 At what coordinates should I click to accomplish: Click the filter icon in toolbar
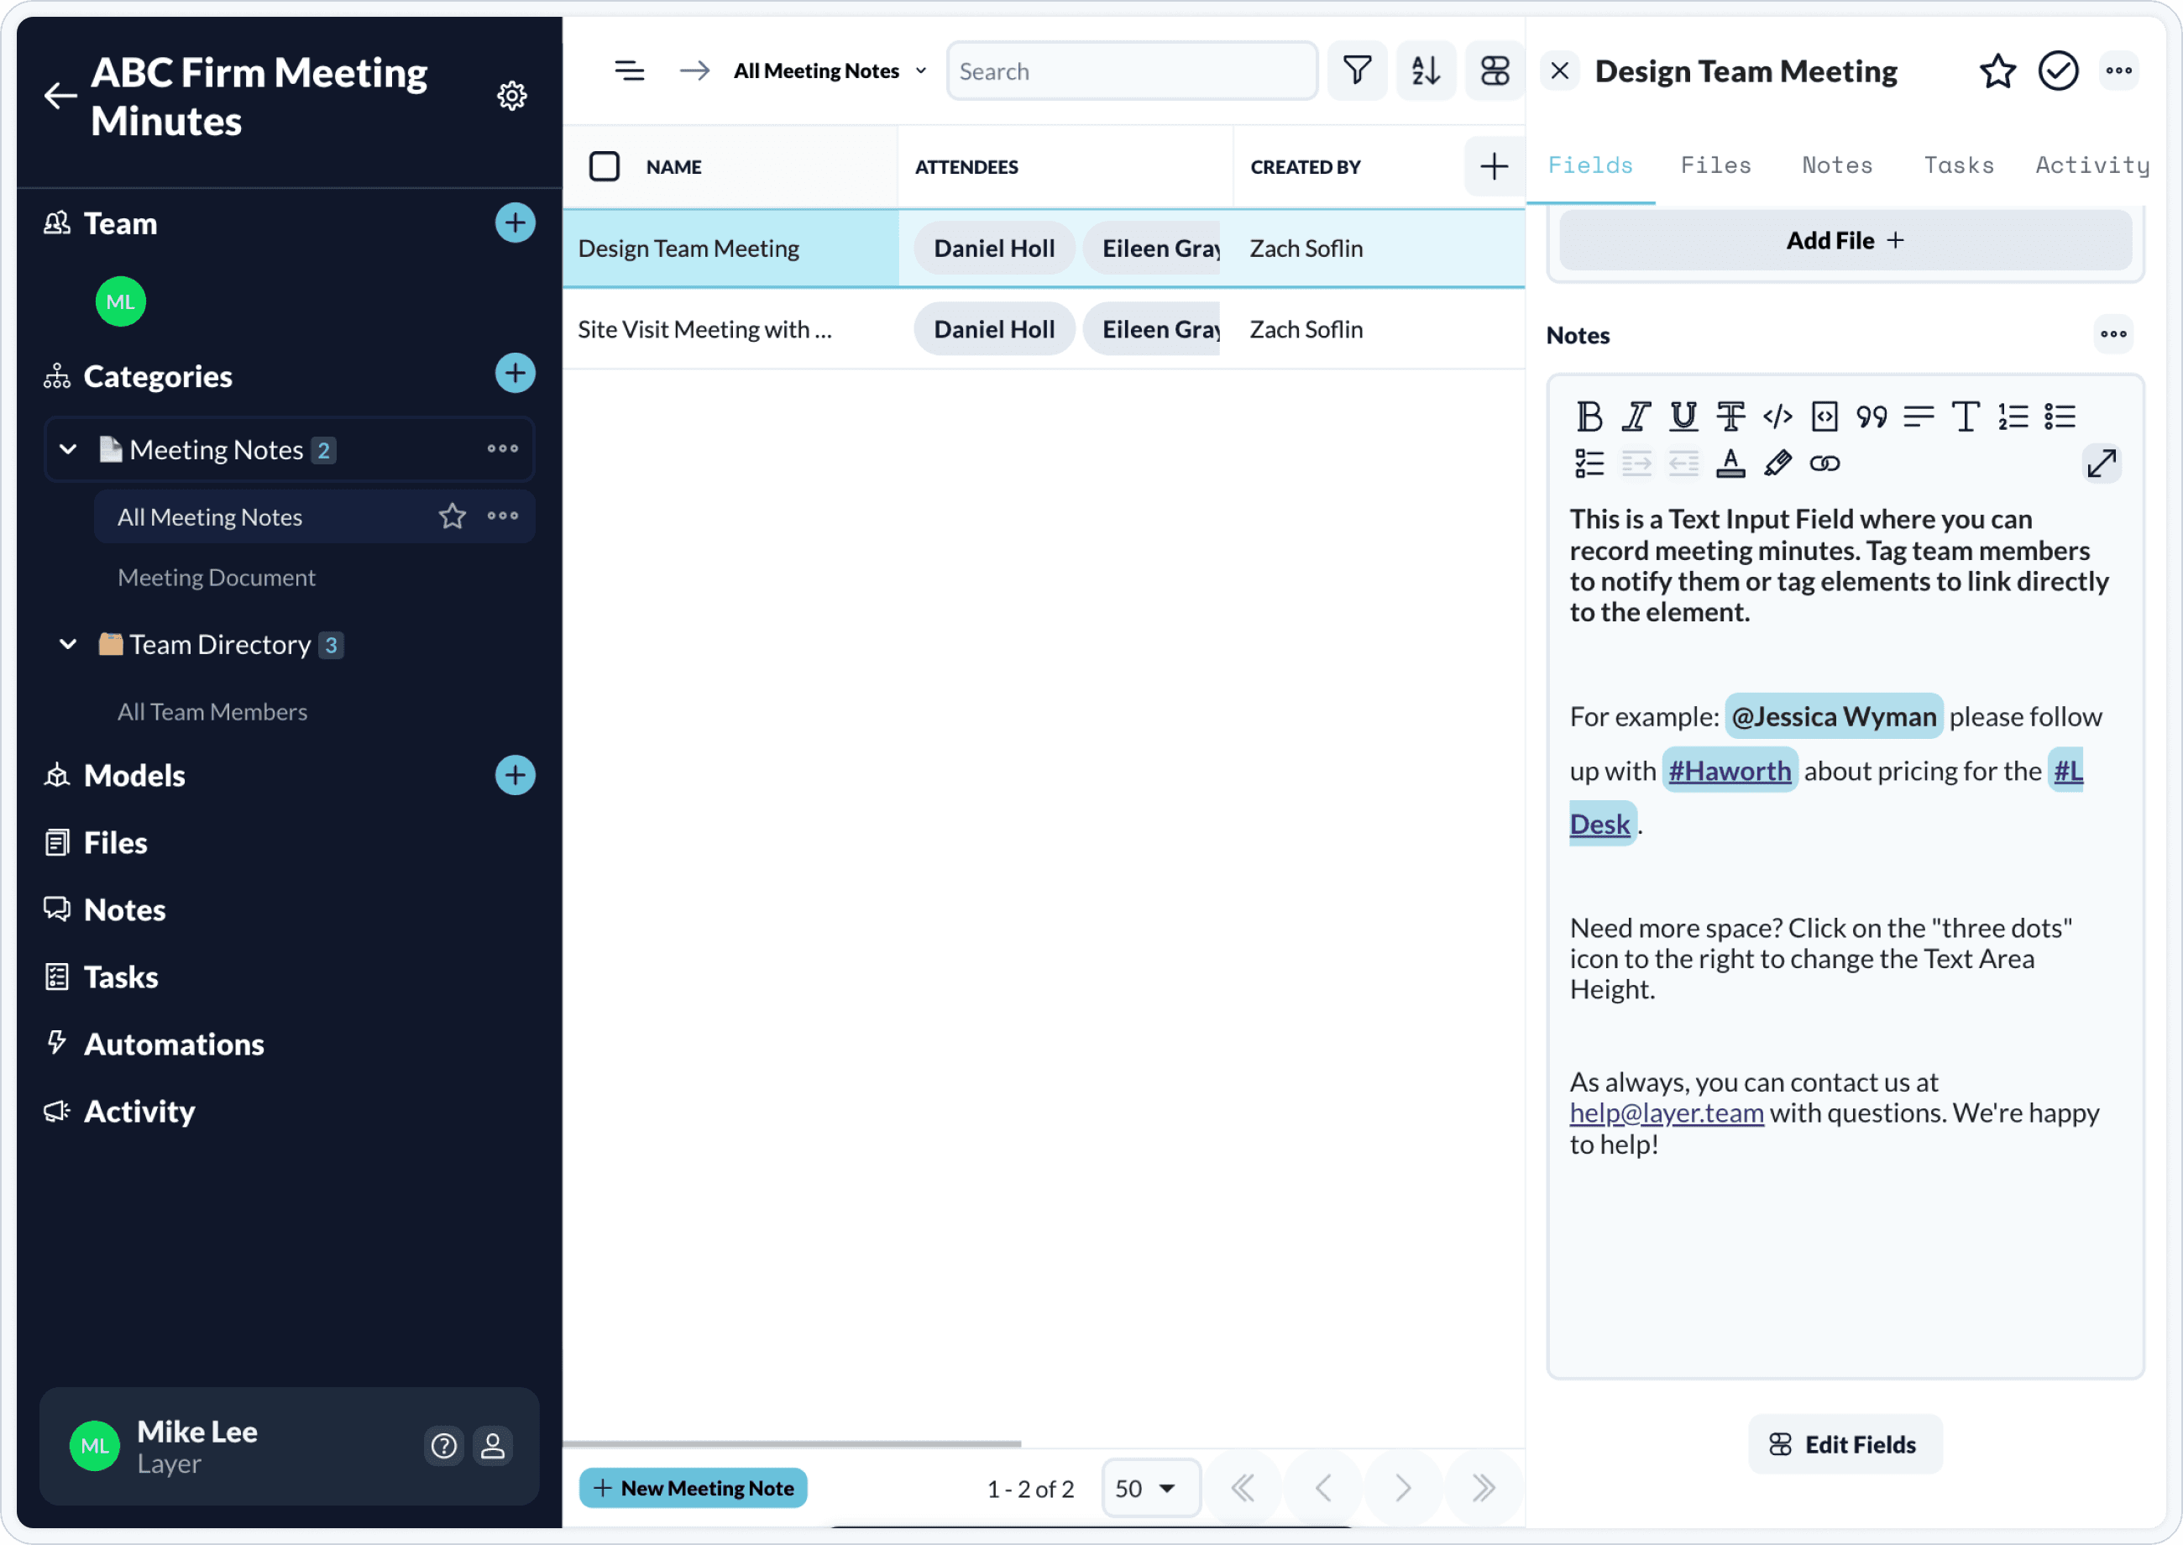pyautogui.click(x=1359, y=72)
